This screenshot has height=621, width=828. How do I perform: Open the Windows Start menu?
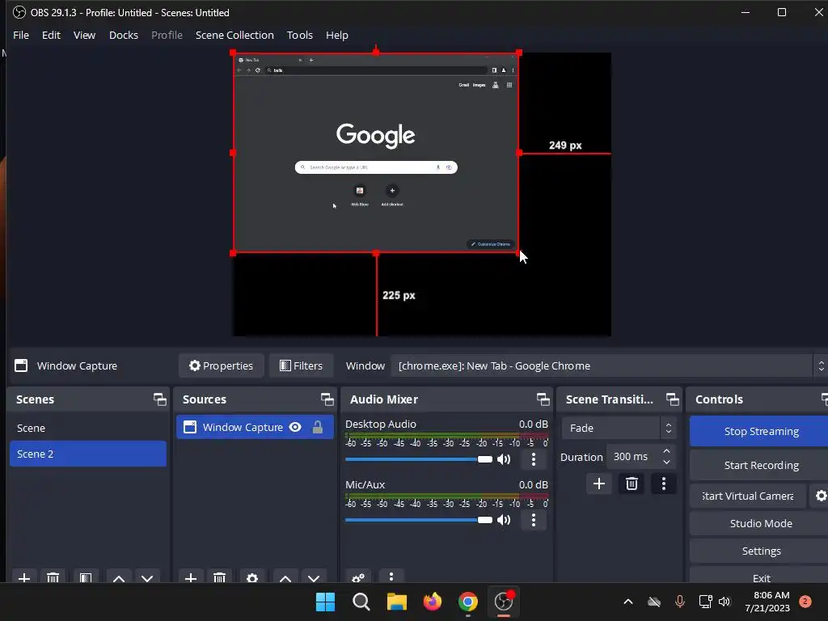(325, 602)
